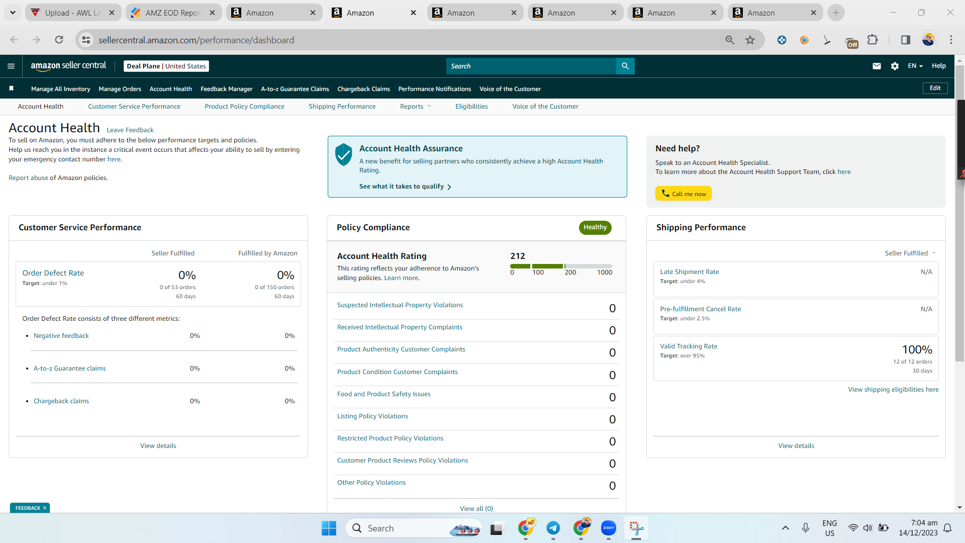Click the bookmark flag icon

point(11,88)
